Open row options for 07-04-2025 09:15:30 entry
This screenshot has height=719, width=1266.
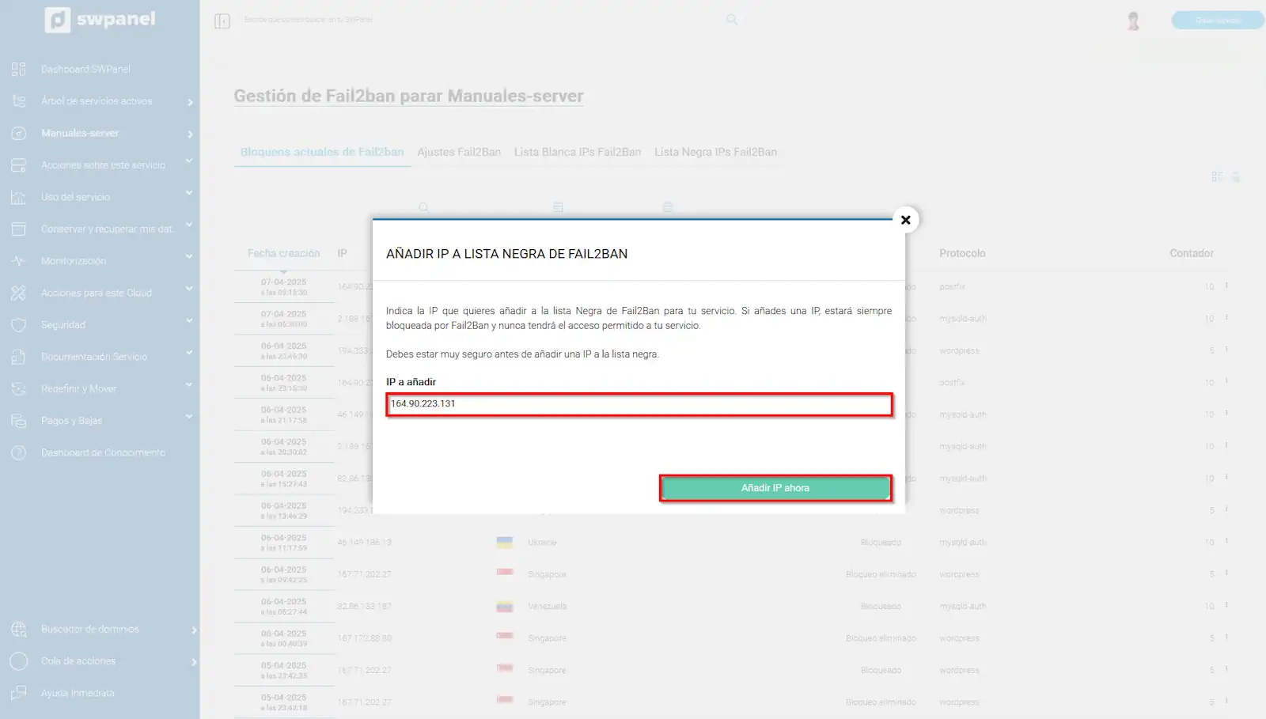(1226, 286)
